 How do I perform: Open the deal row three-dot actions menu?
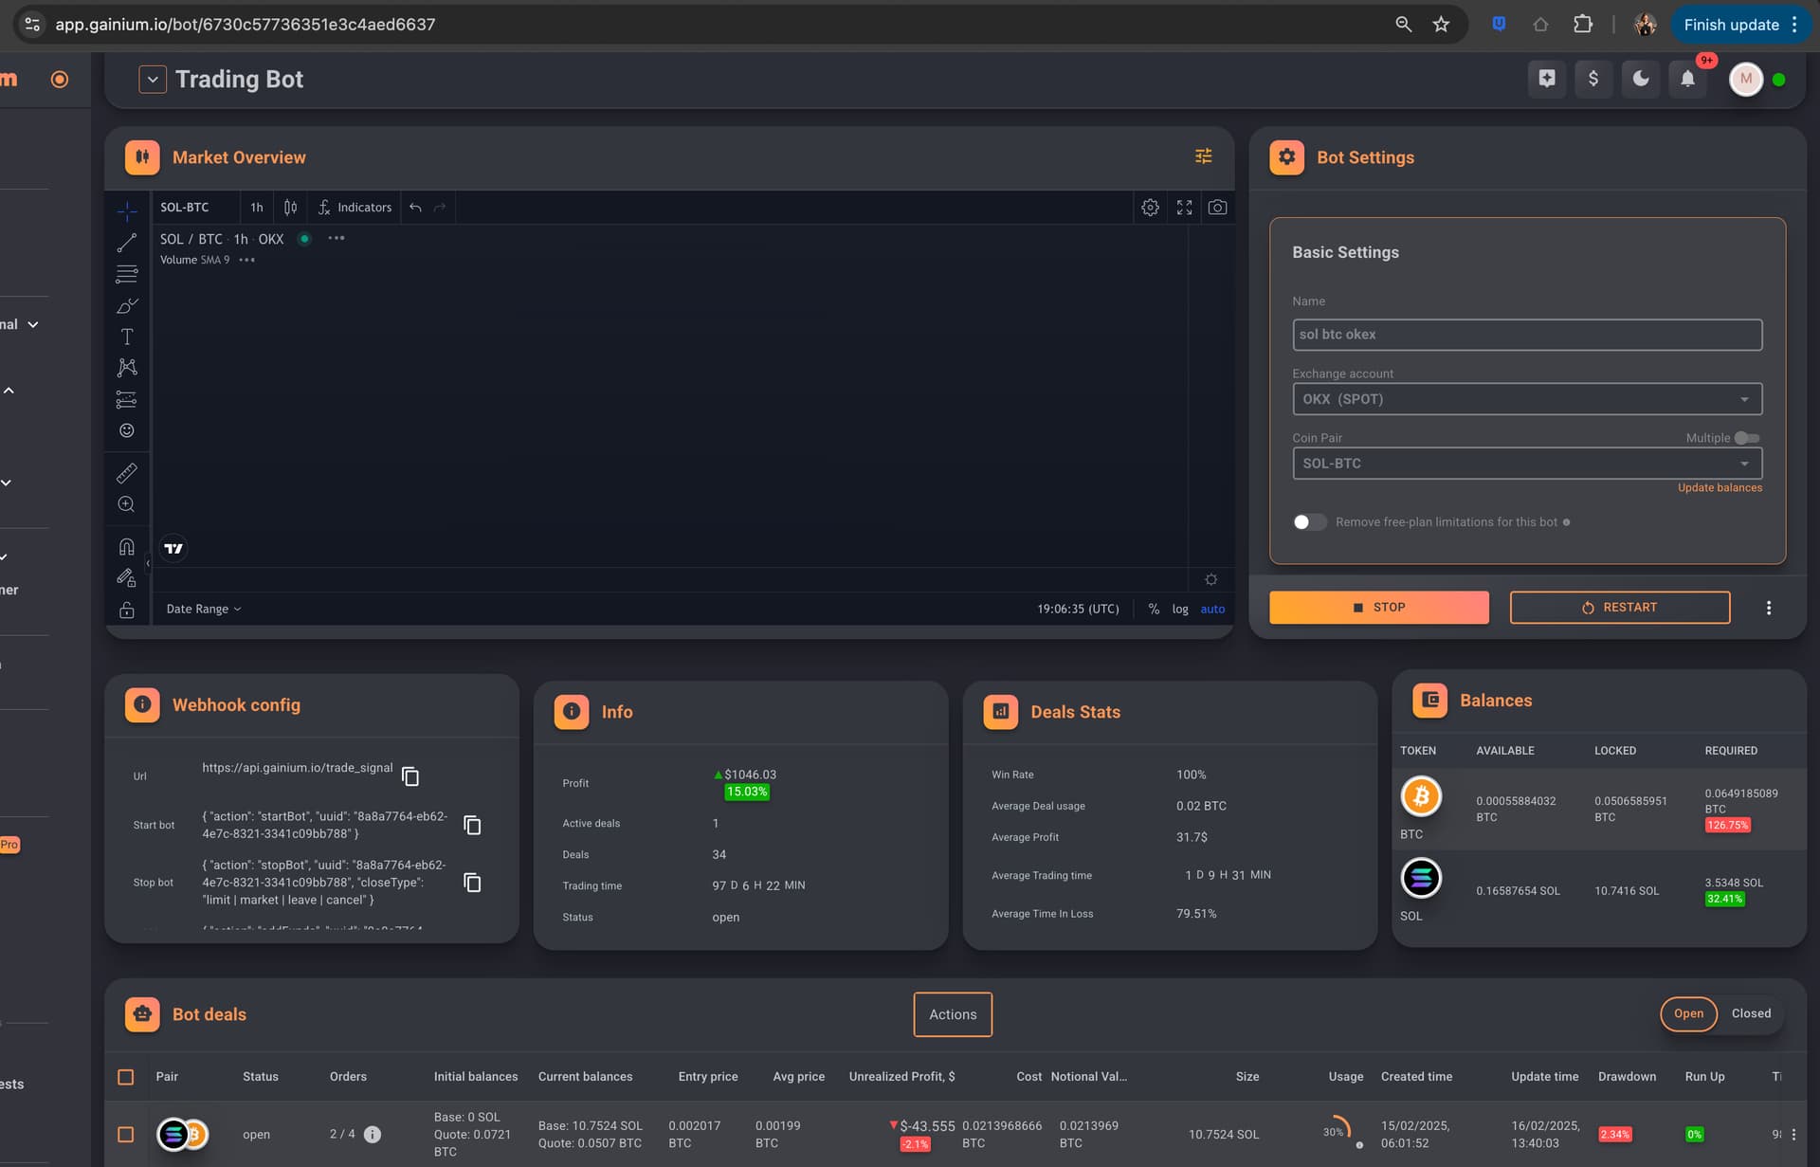(x=1793, y=1134)
